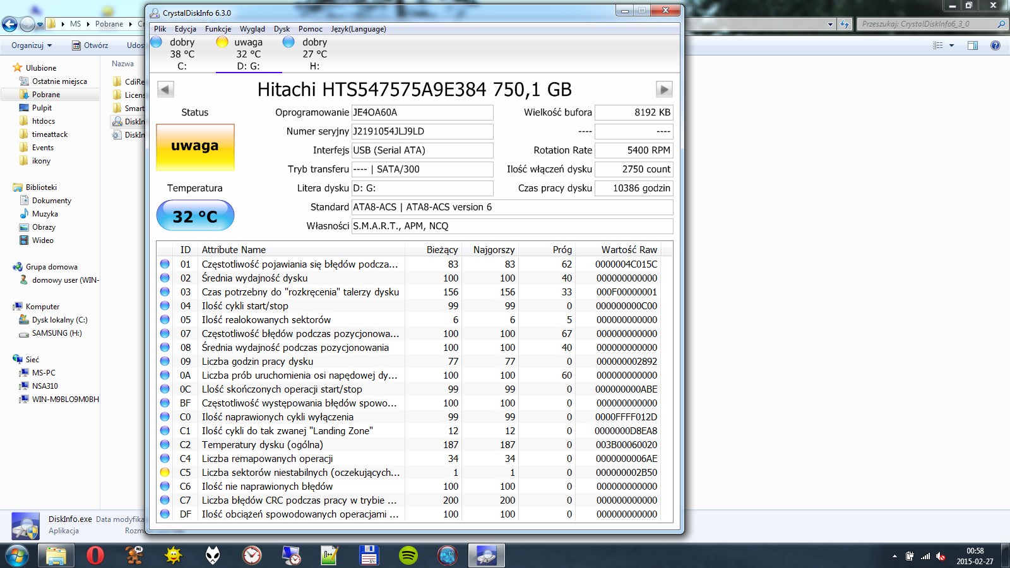Open Opera browser from the taskbar
The image size is (1010, 568).
(x=95, y=555)
